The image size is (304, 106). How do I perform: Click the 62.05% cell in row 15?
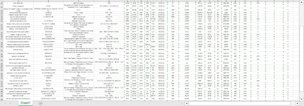click(187, 10)
